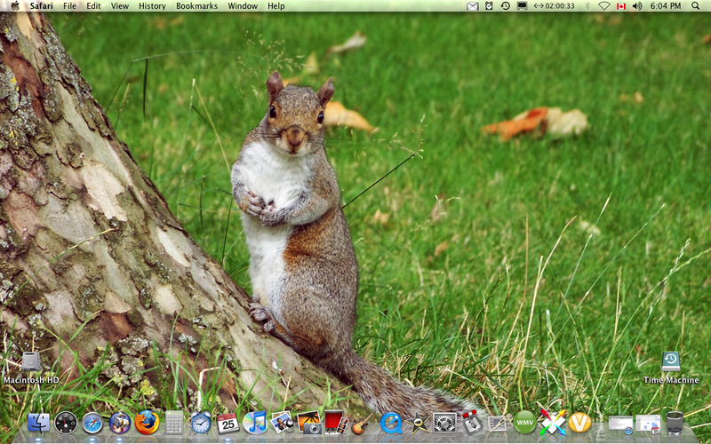Click the mail envelope menu bar icon
711x444 pixels.
click(x=473, y=6)
